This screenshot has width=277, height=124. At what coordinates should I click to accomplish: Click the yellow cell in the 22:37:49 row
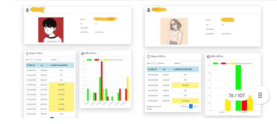pos(61,85)
